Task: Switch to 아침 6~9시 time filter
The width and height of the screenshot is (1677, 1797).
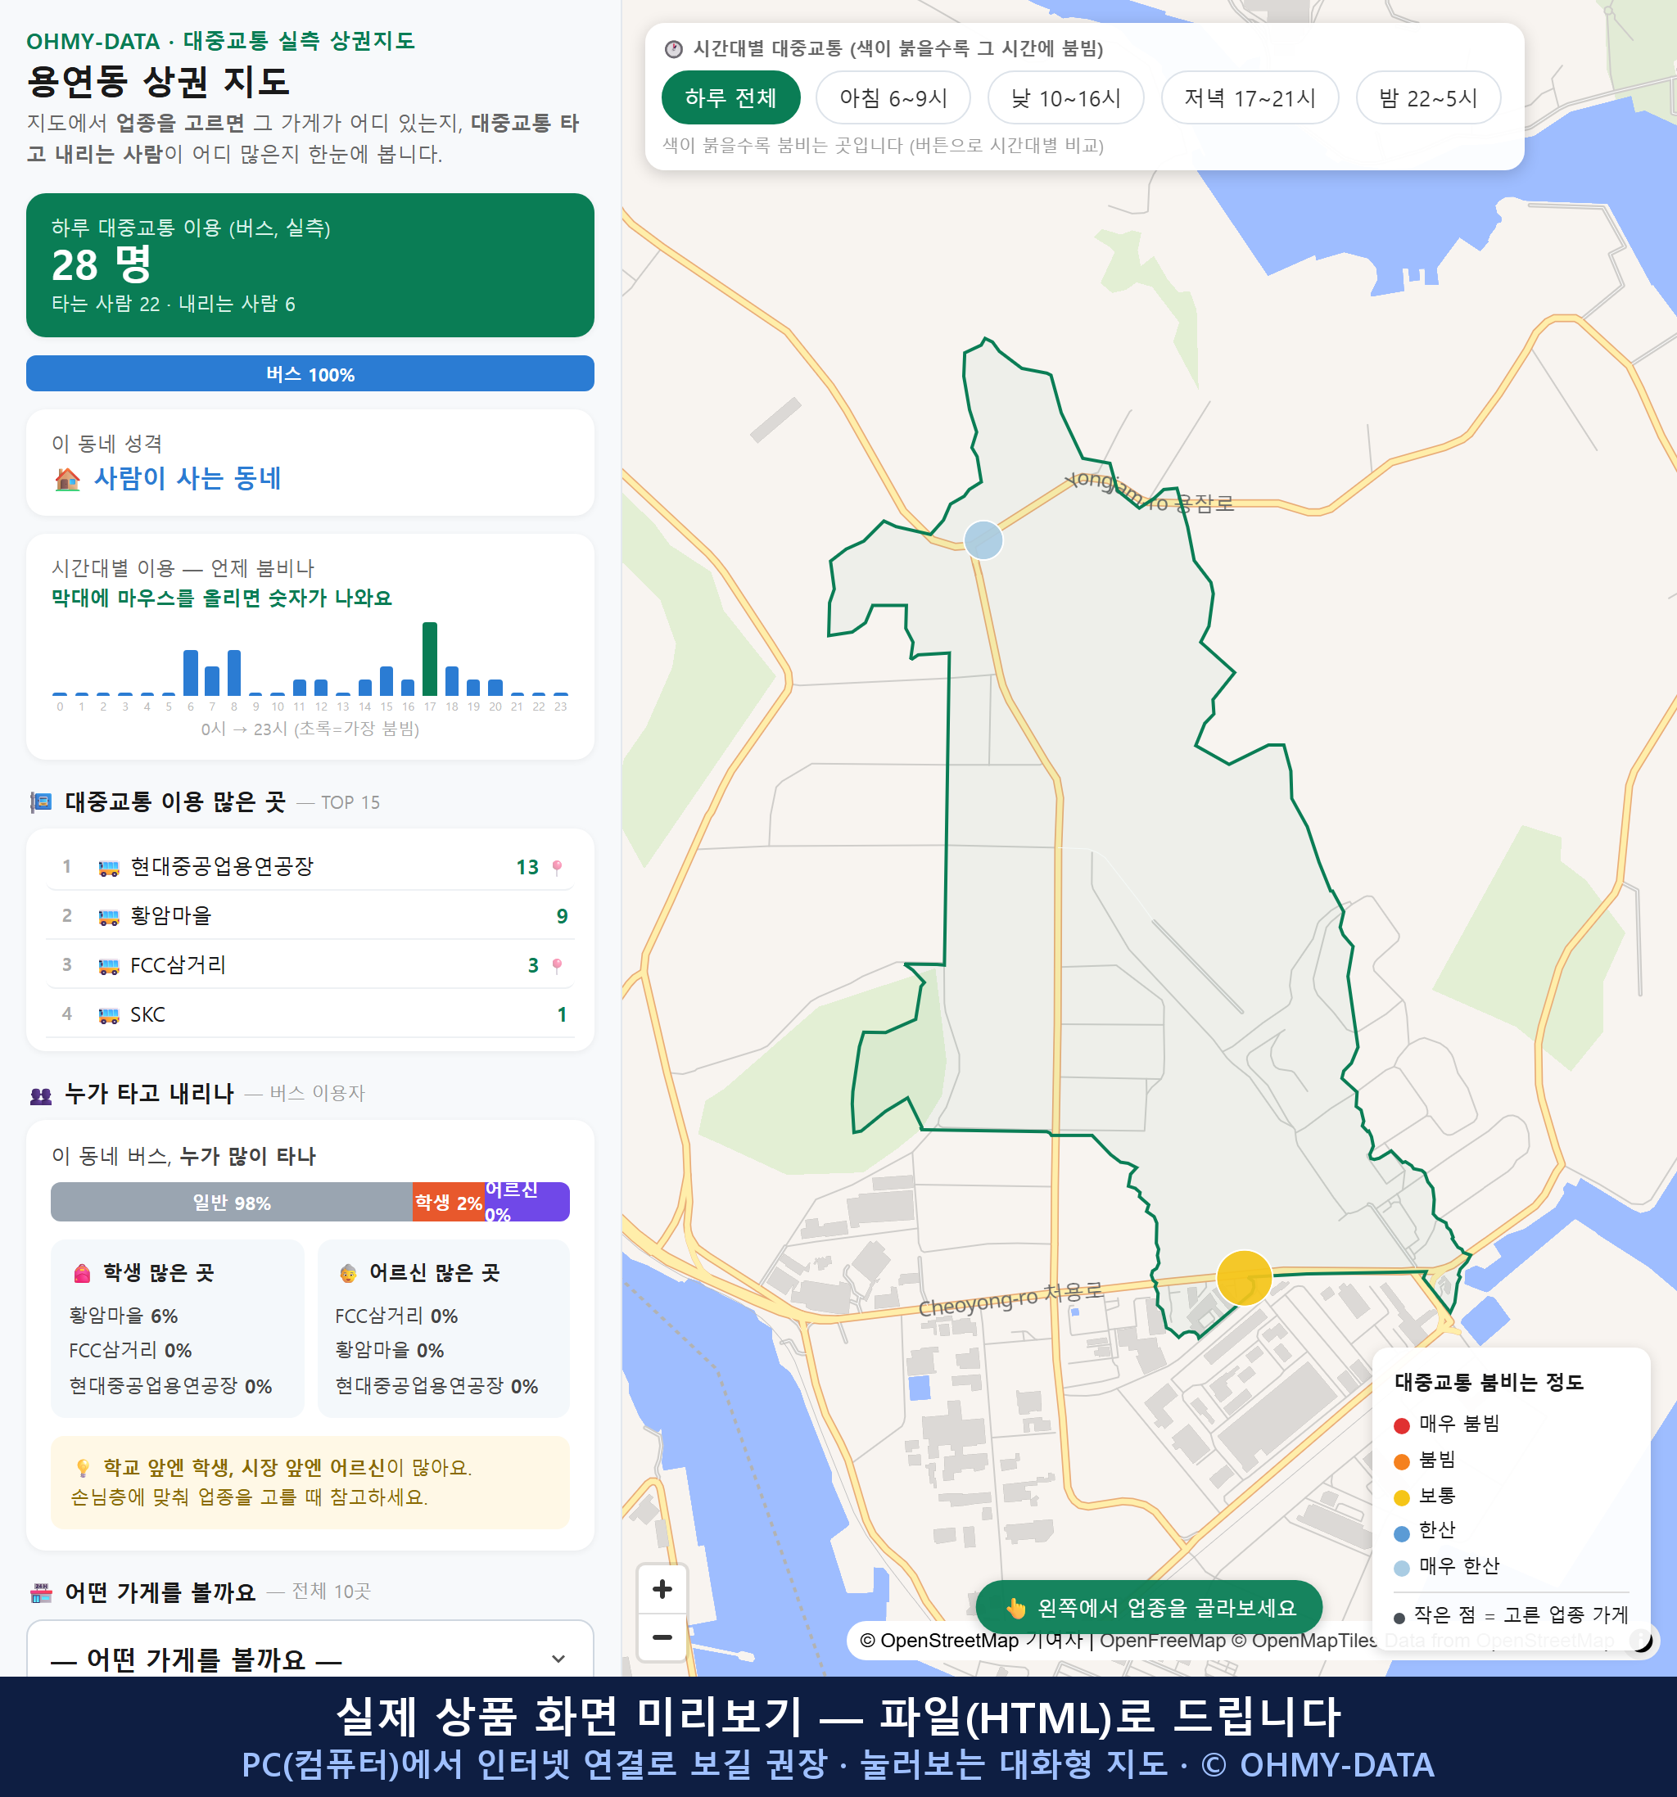Action: (893, 97)
